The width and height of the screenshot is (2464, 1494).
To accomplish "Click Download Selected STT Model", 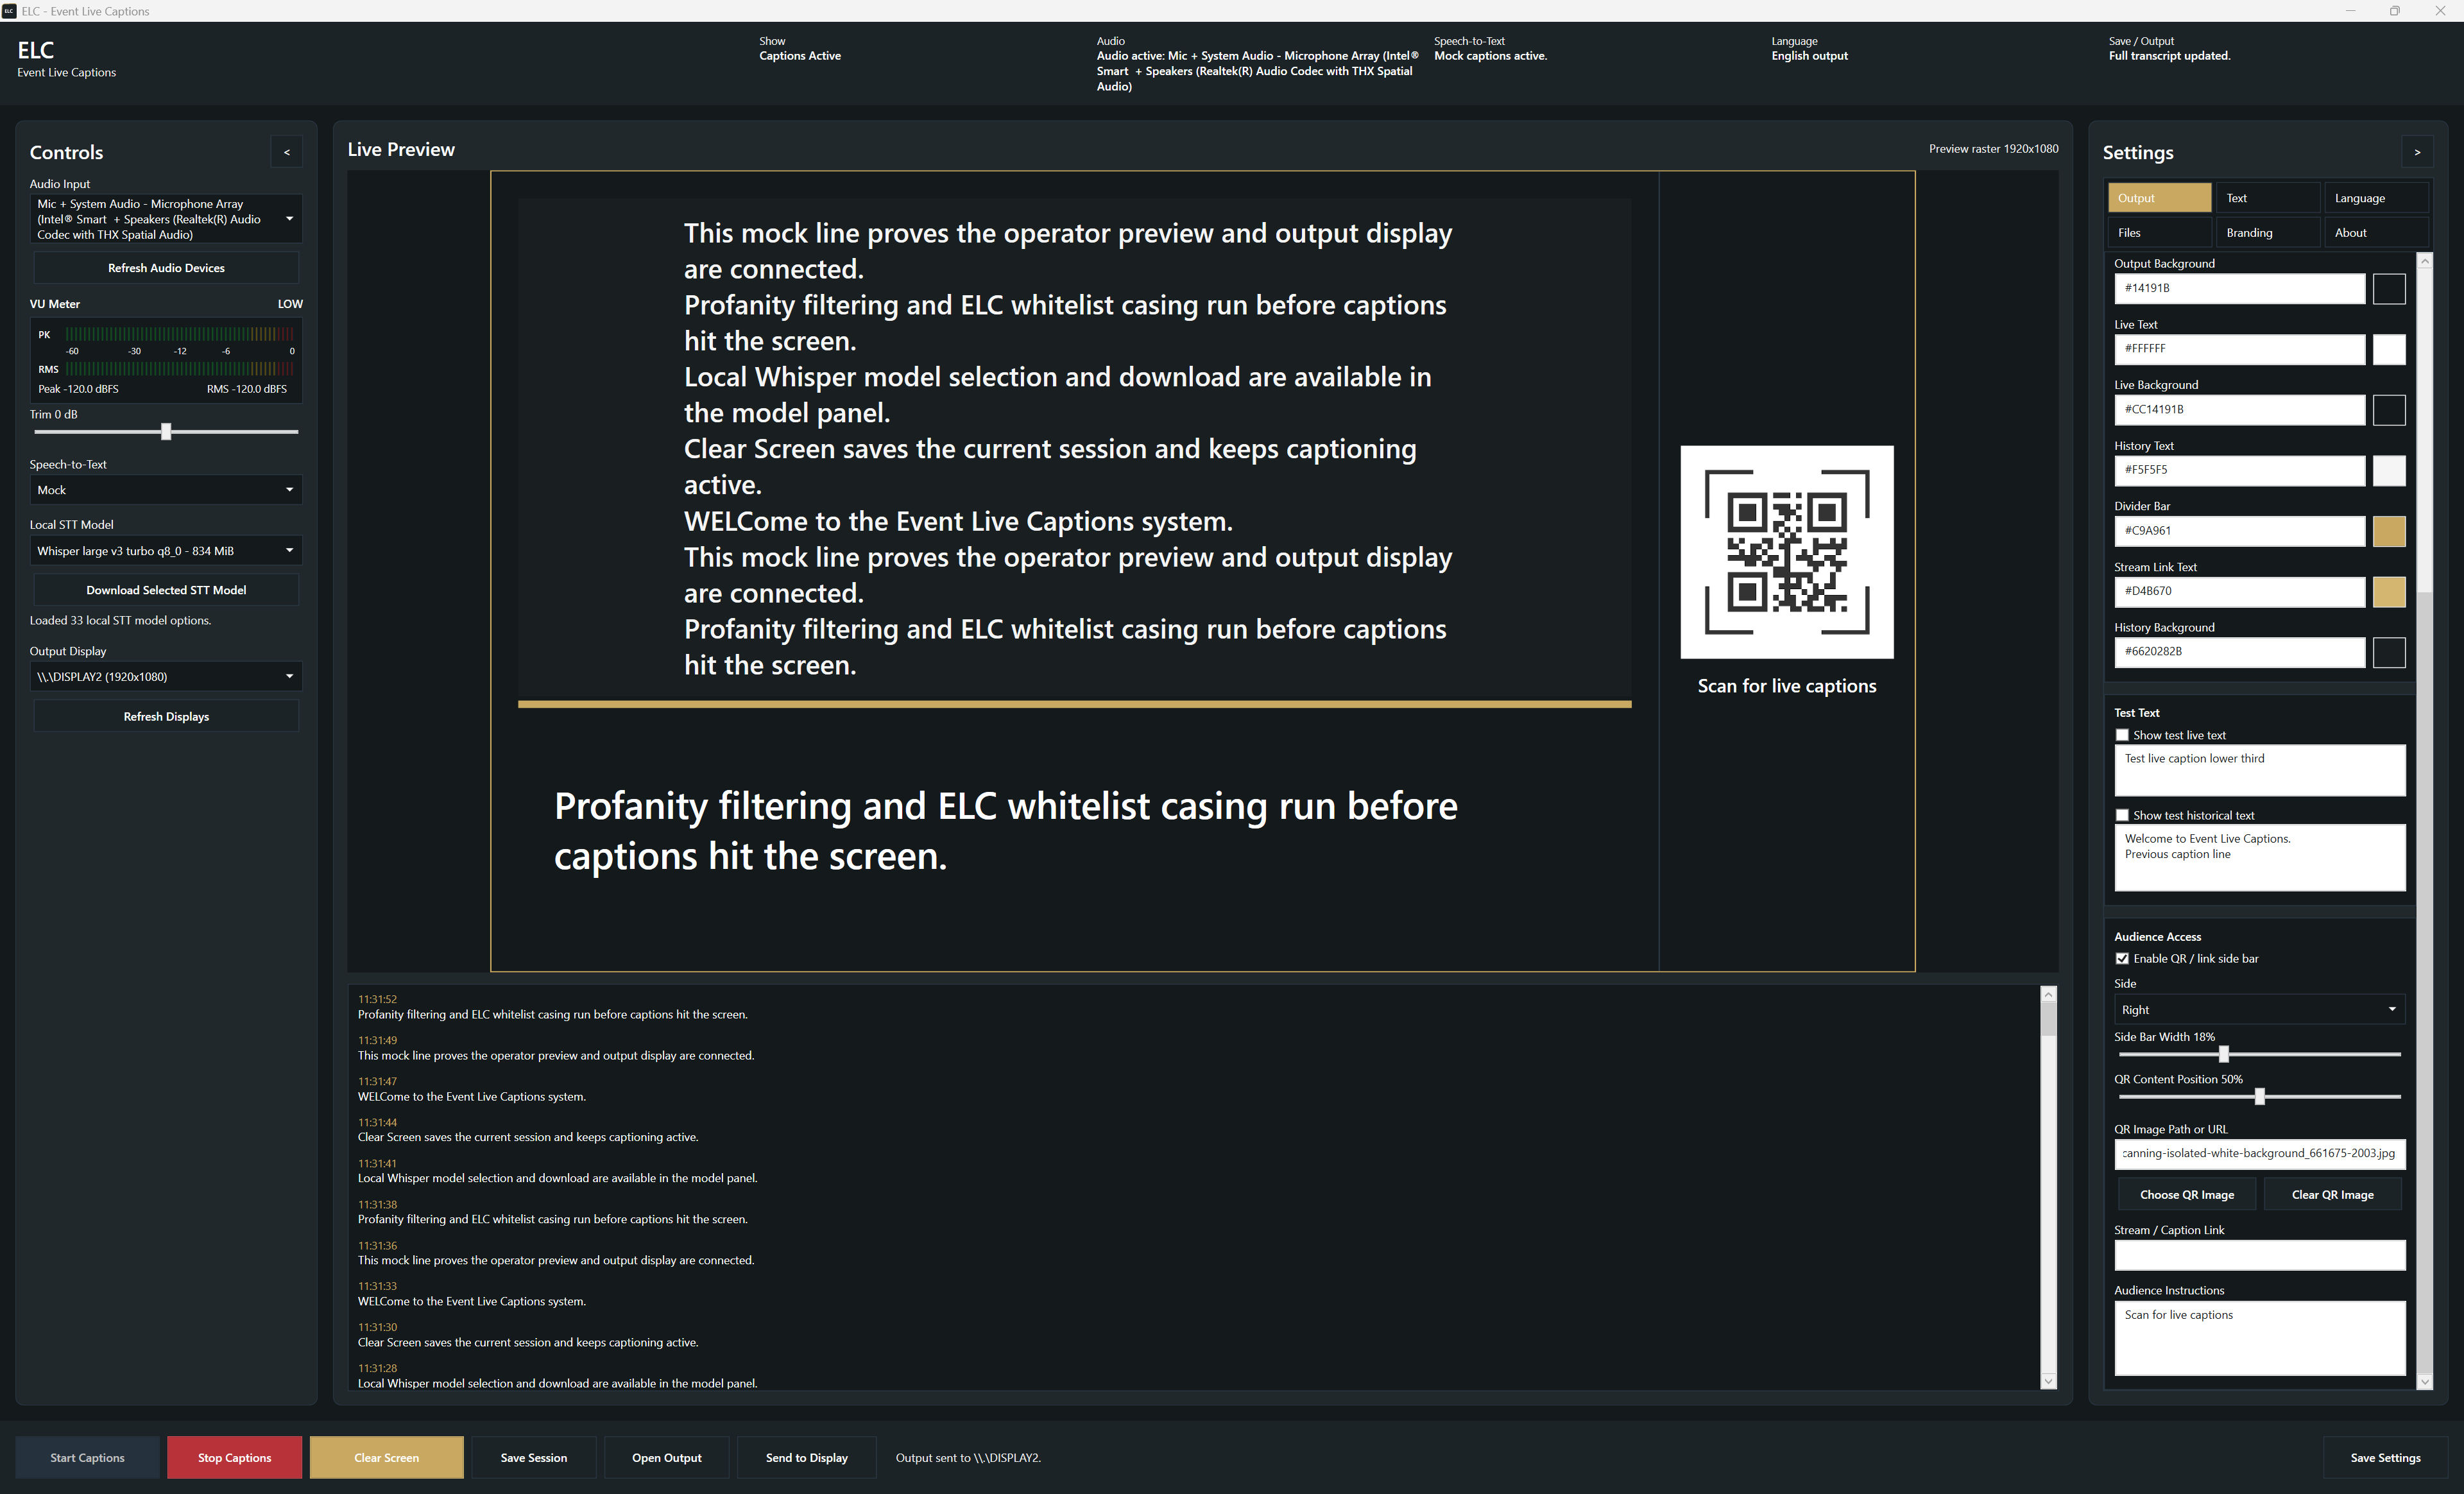I will (x=166, y=590).
